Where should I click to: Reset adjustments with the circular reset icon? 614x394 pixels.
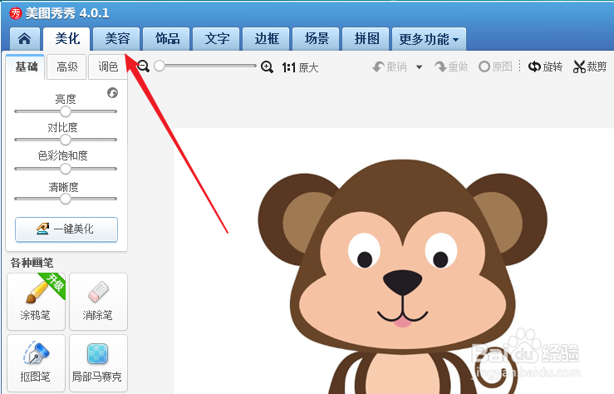112,93
